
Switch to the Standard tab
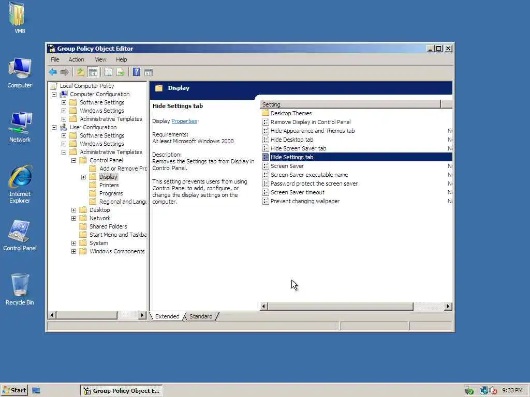coord(201,316)
